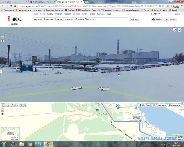184x147 pixels.
Task: Go back with the browser back arrow
Action: coord(3,6)
